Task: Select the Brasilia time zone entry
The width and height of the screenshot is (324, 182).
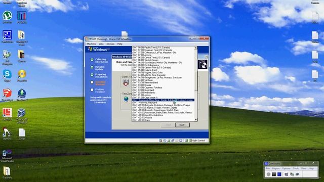Action: (163, 85)
